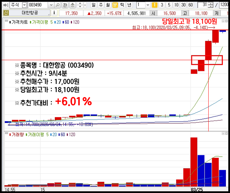The height and width of the screenshot is (193, 230).
Task: Select the 30-minute interval button
Action: (184, 5)
